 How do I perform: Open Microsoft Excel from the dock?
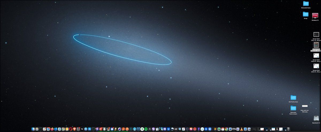[219, 129]
